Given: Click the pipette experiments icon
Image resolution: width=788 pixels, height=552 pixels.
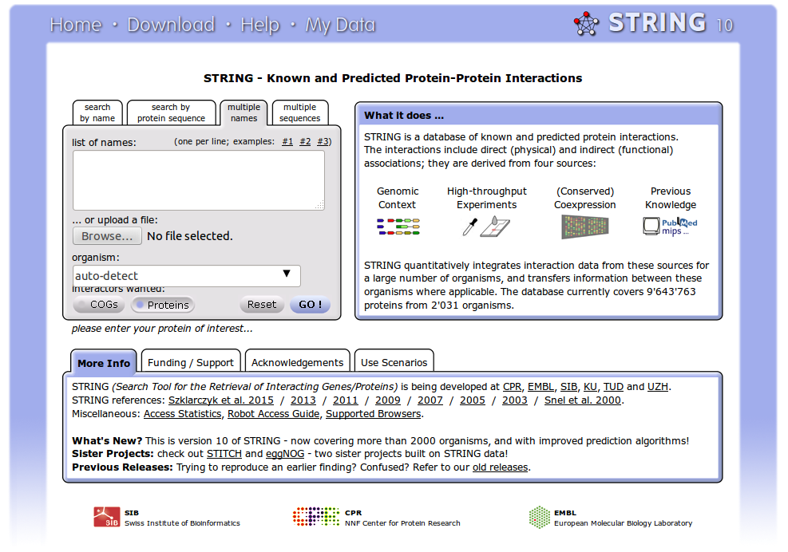Looking at the screenshot, I should [469, 227].
